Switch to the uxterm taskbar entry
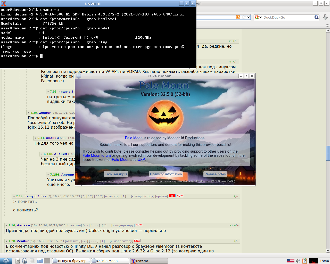This screenshot has height=264, width=330. coord(149,261)
